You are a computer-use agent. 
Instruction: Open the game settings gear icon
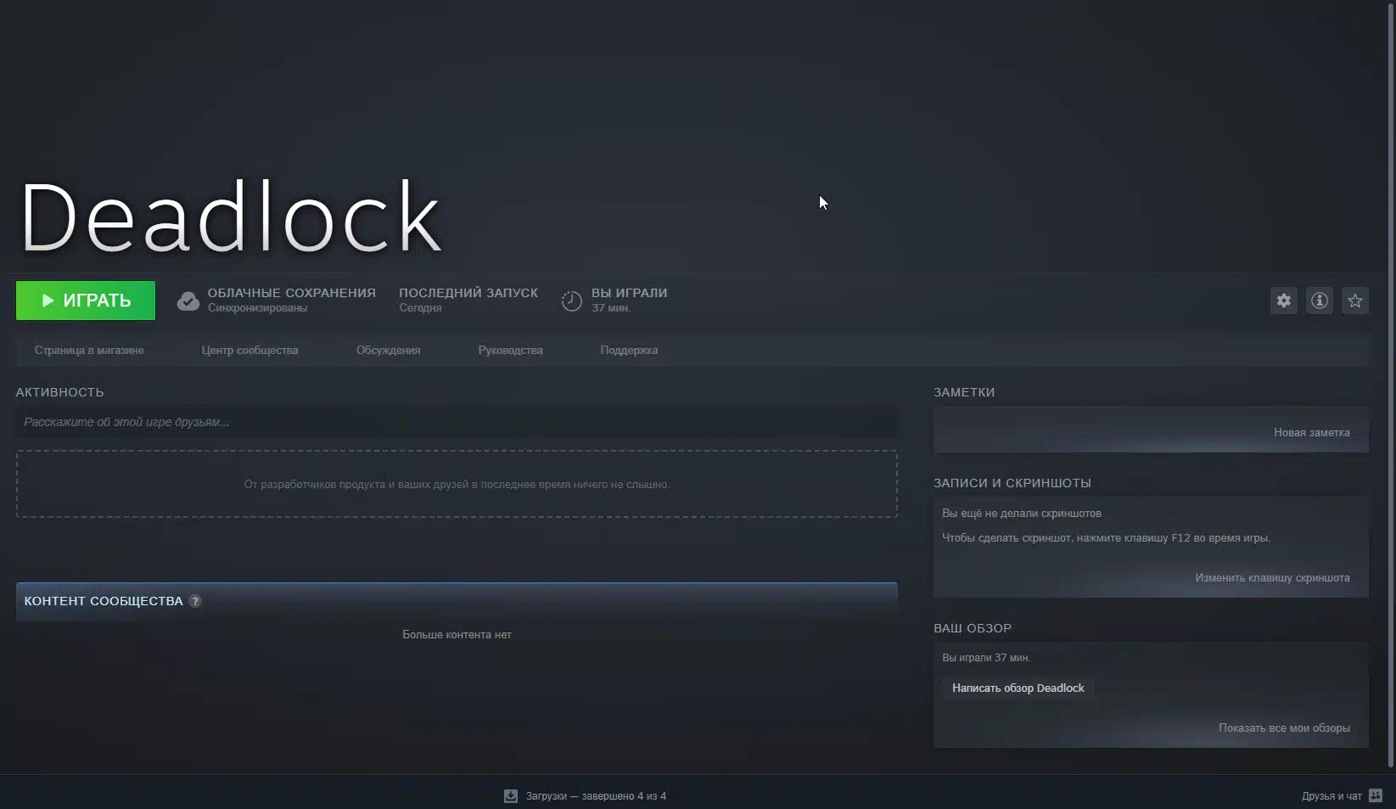coord(1284,301)
